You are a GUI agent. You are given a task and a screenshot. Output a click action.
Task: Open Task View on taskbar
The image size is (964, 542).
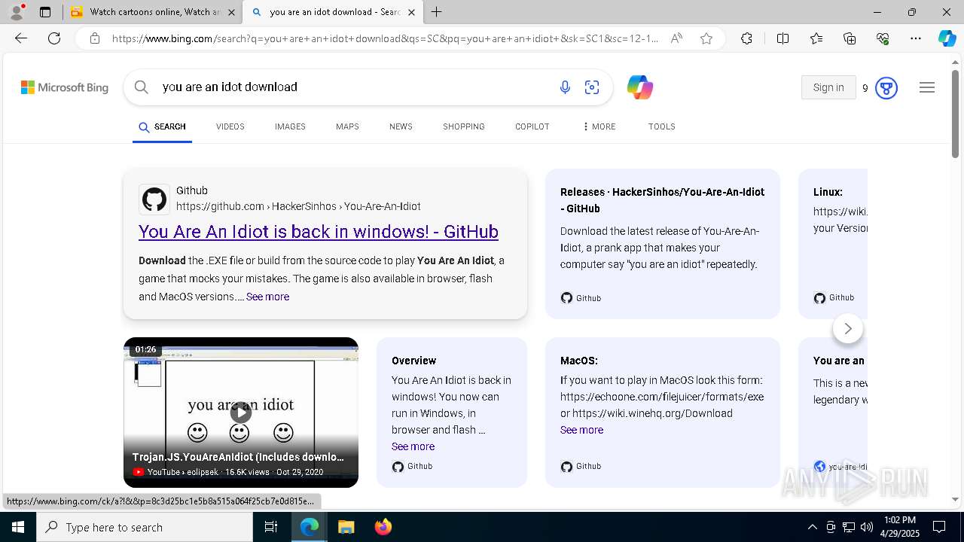(x=271, y=527)
